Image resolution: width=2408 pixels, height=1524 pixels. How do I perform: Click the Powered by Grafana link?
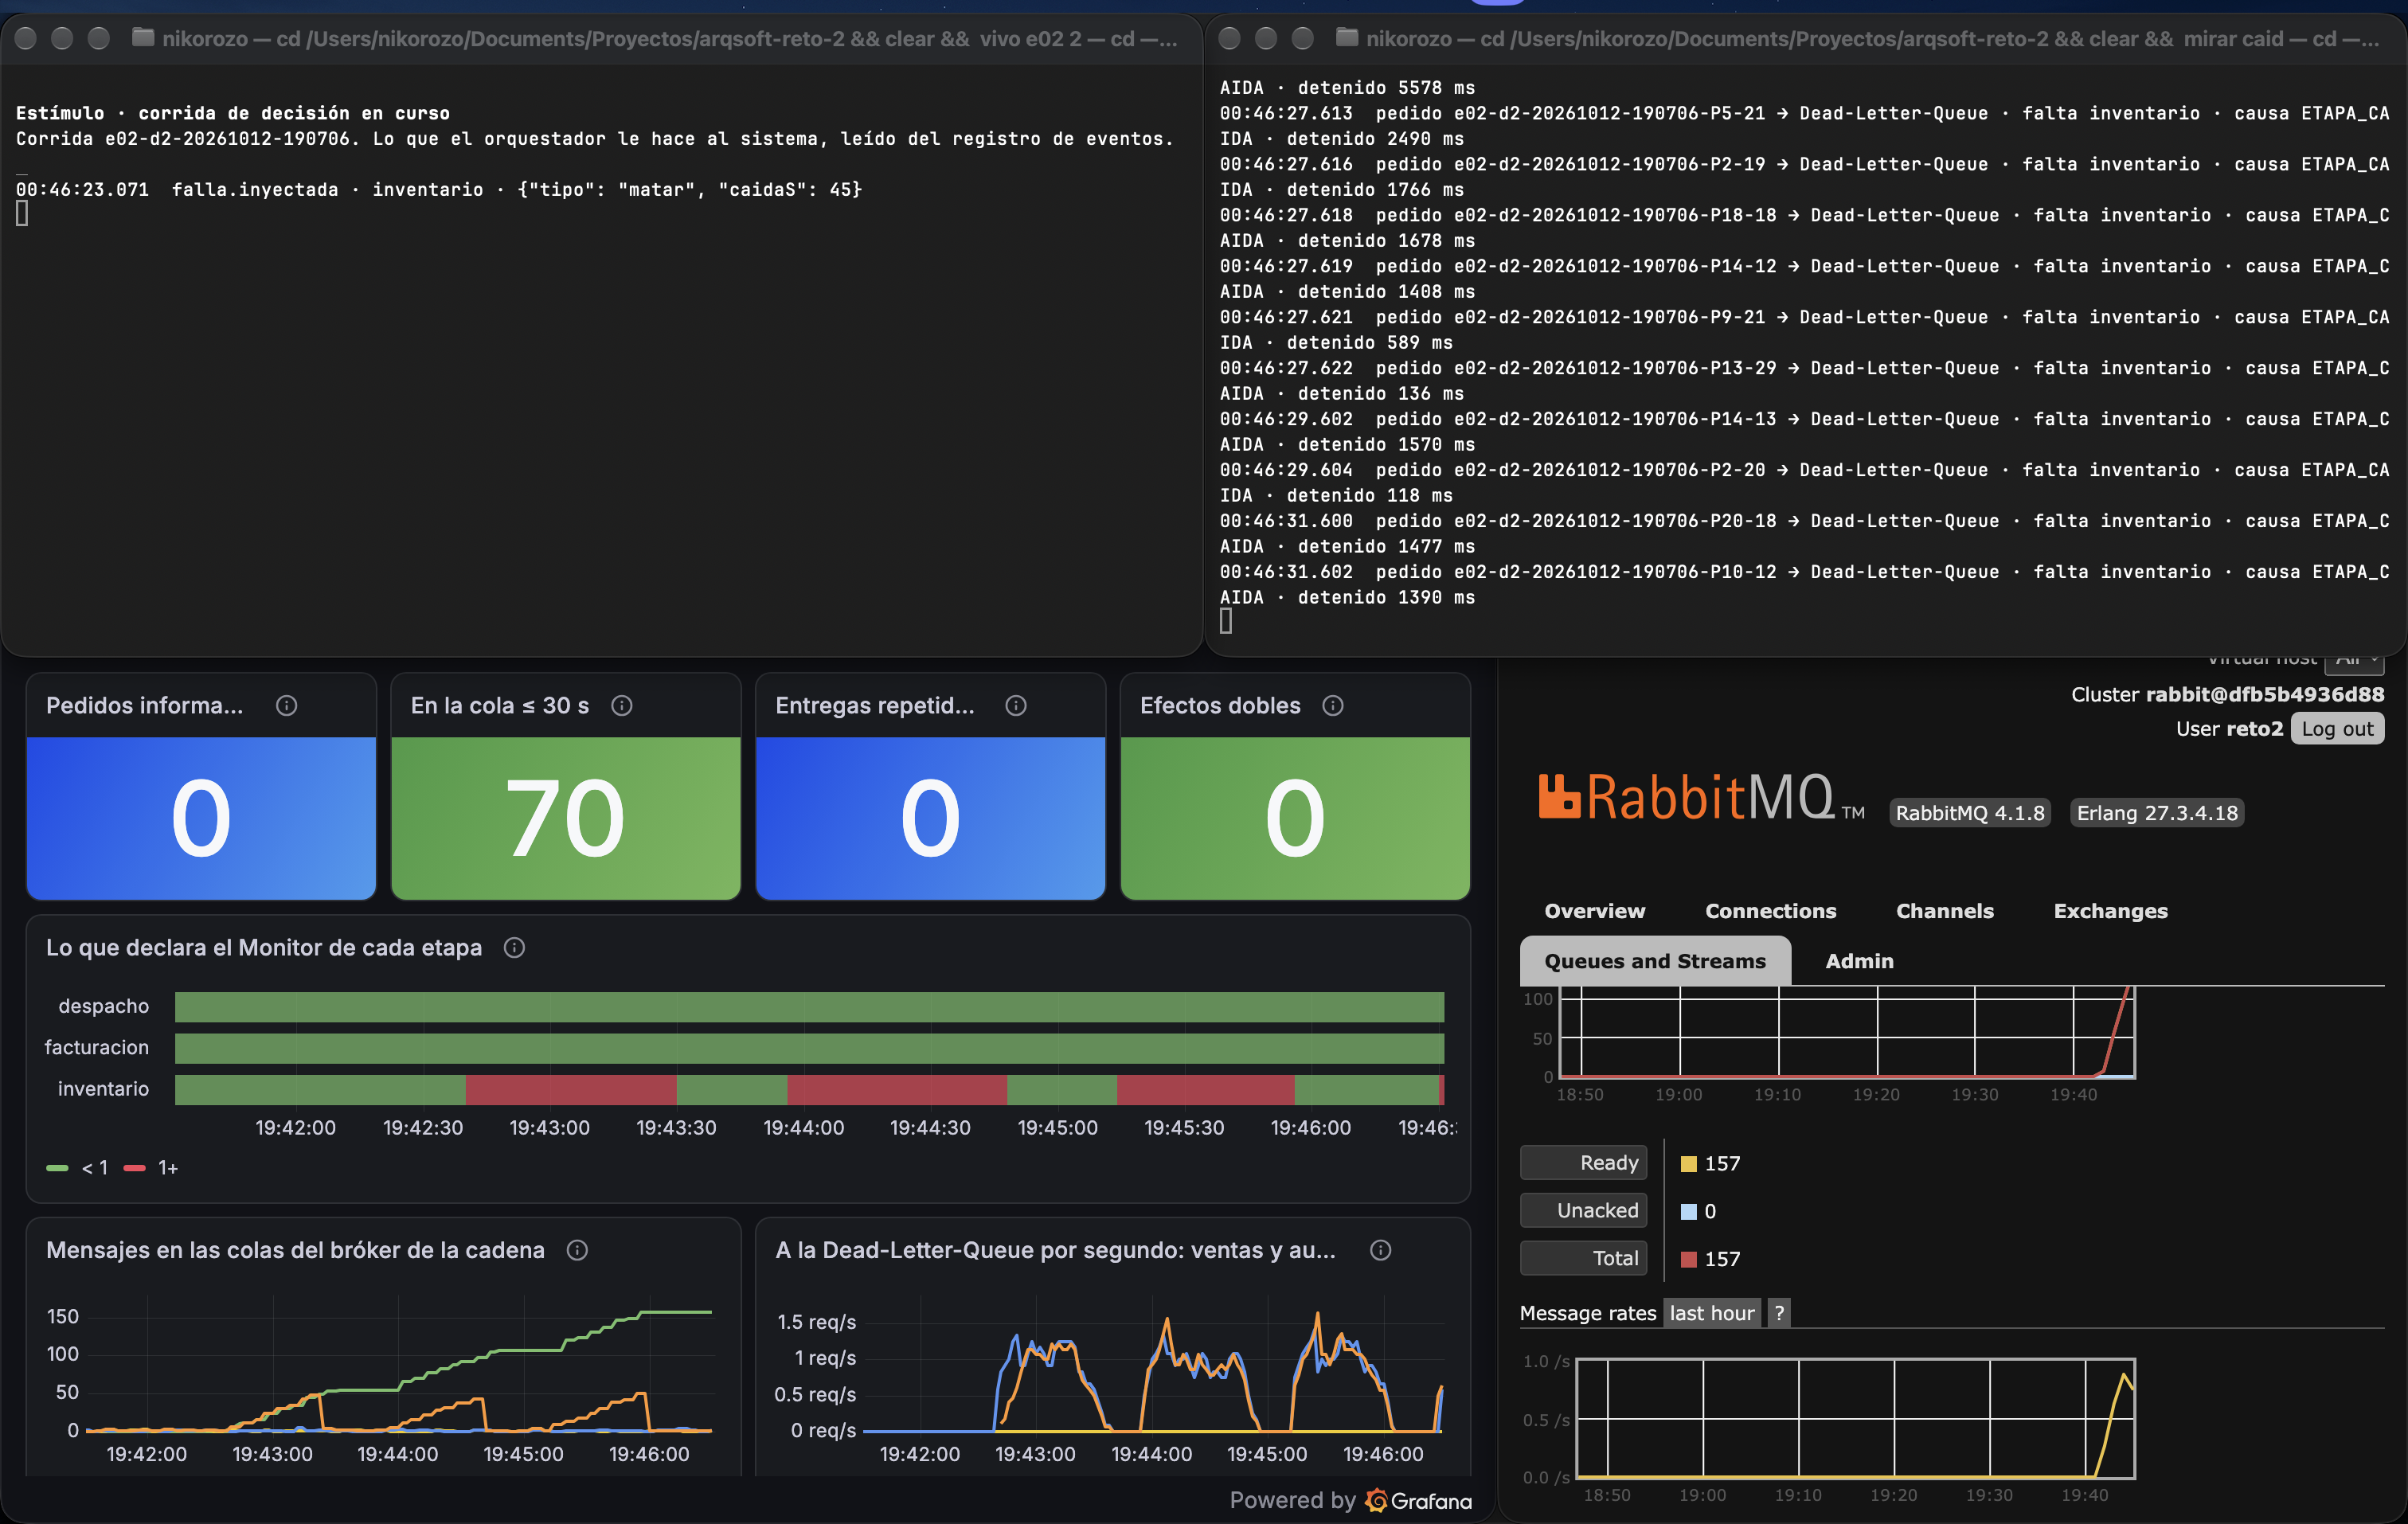[x=1350, y=1500]
